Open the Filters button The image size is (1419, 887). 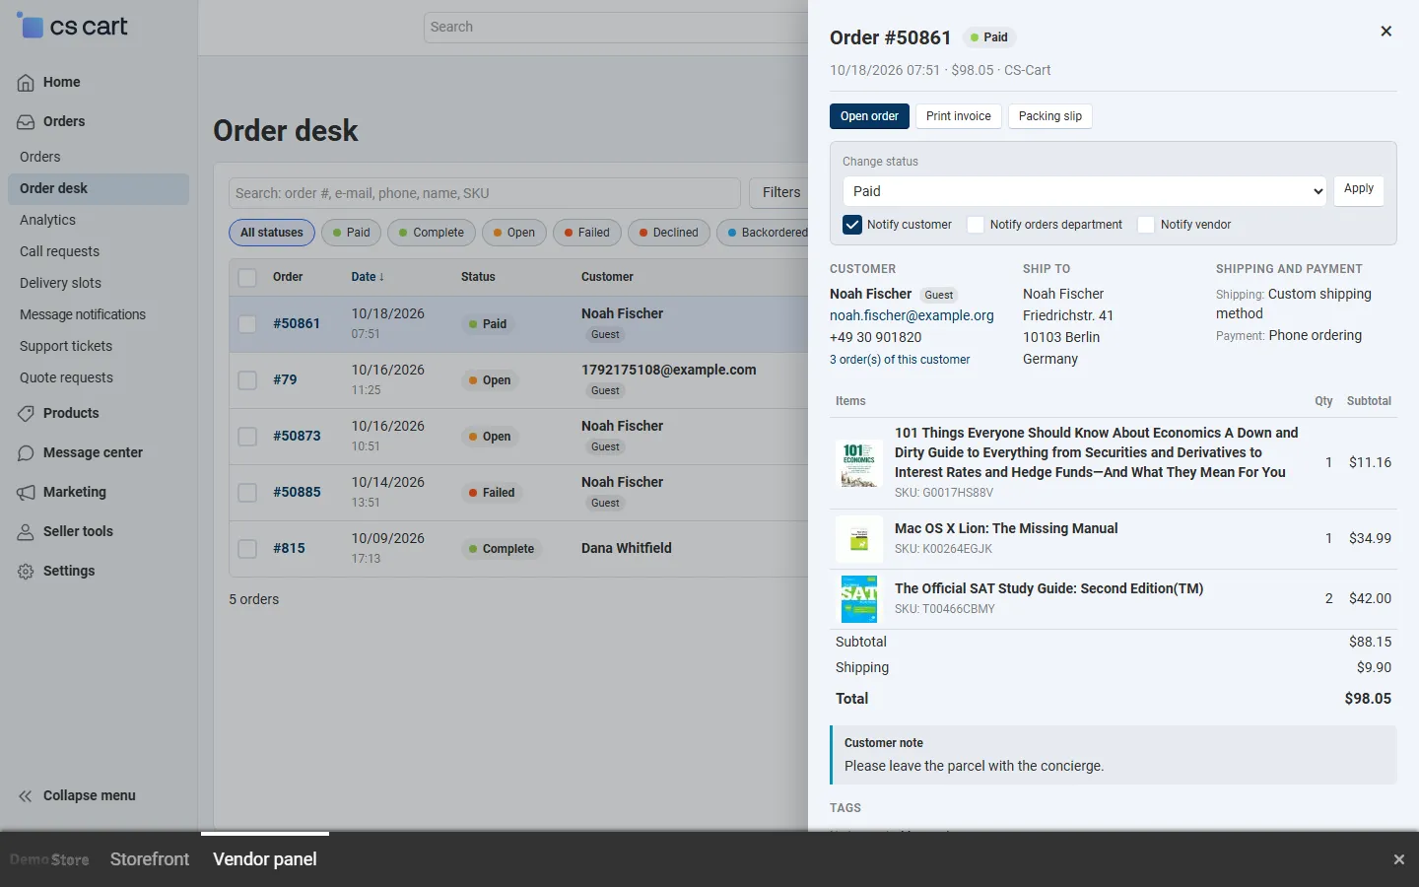(x=780, y=193)
